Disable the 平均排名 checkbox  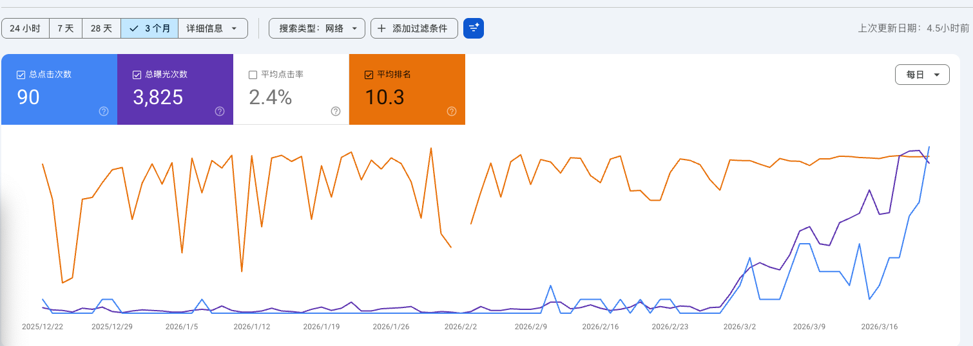[x=369, y=75]
